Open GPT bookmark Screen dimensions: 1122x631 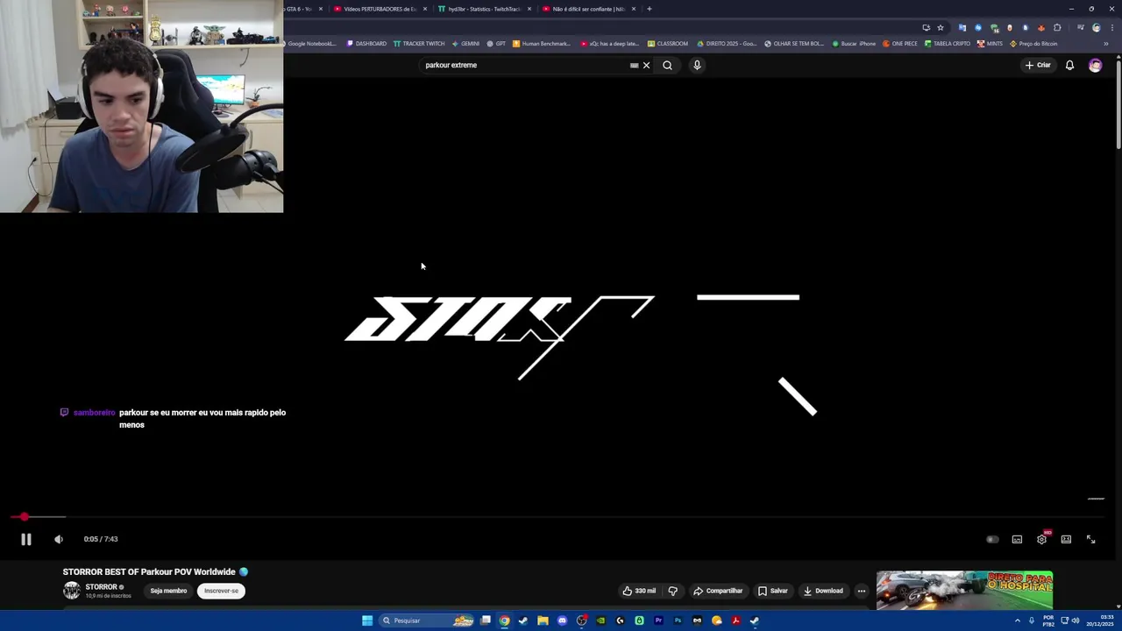tap(496, 44)
